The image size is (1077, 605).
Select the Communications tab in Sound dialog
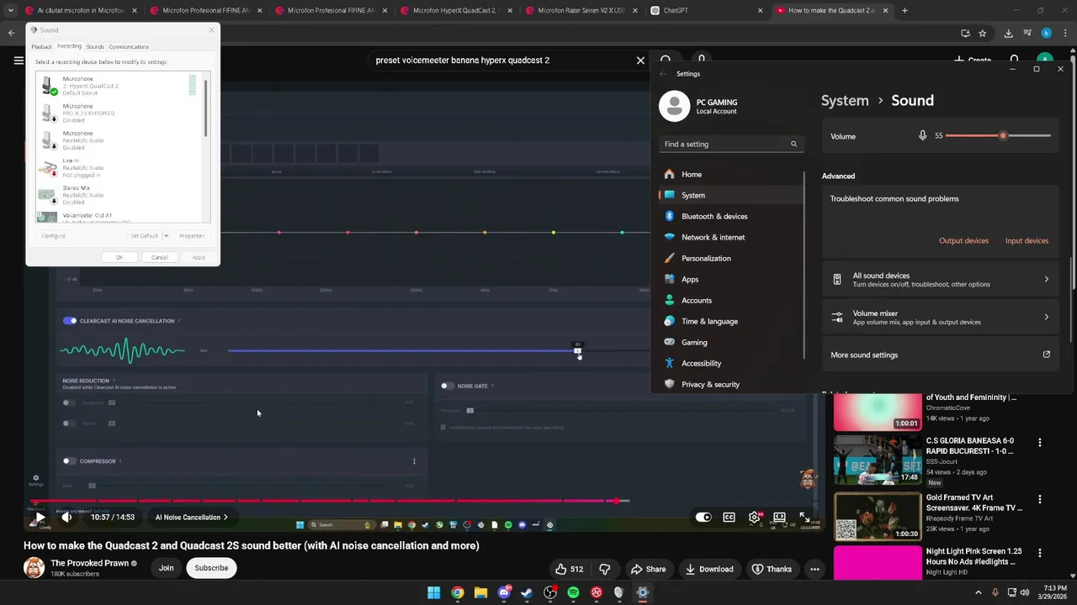[129, 46]
